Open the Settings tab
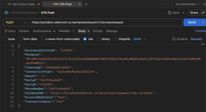 tap(112, 31)
